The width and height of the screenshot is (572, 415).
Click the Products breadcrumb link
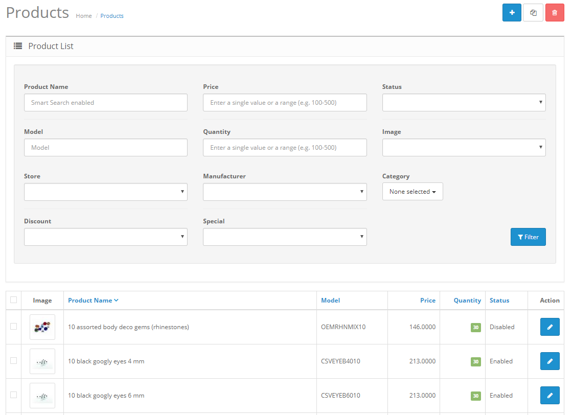pos(112,16)
